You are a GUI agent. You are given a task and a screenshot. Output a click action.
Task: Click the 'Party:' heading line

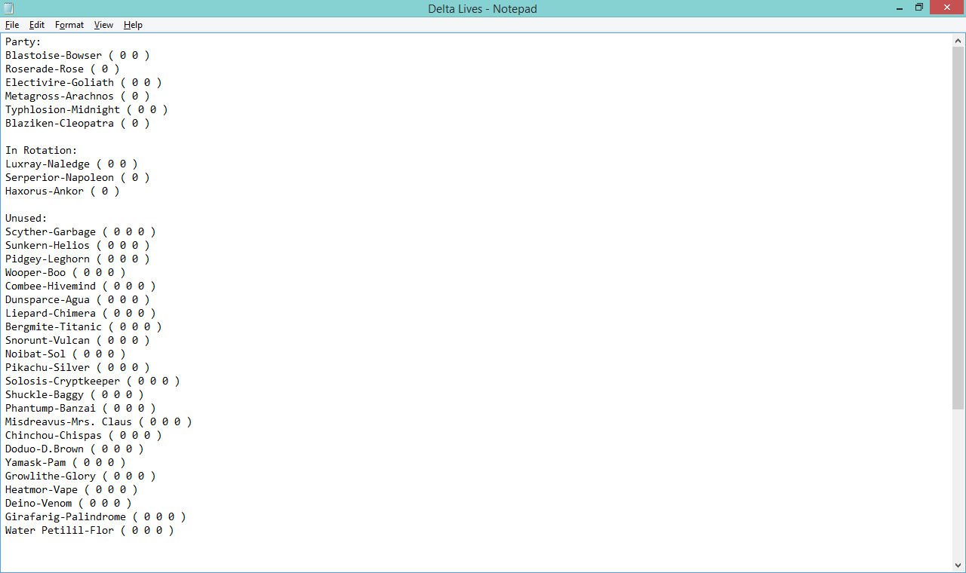point(23,42)
